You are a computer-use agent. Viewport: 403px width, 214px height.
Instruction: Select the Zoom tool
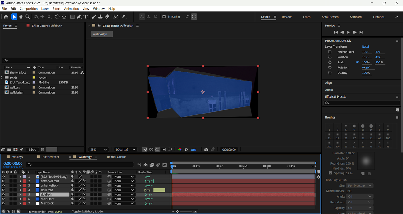tap(27, 16)
